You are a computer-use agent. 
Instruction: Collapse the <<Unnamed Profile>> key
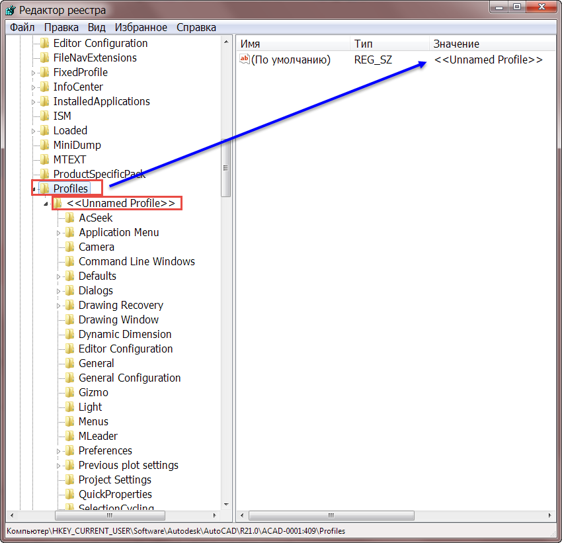[x=46, y=204]
